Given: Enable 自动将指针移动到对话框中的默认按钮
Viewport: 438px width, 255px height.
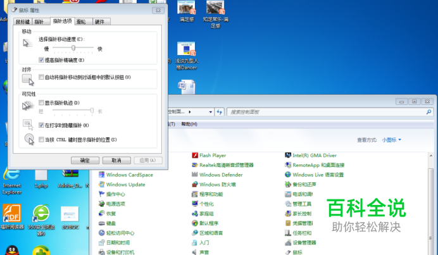Looking at the screenshot, I should tap(41, 77).
